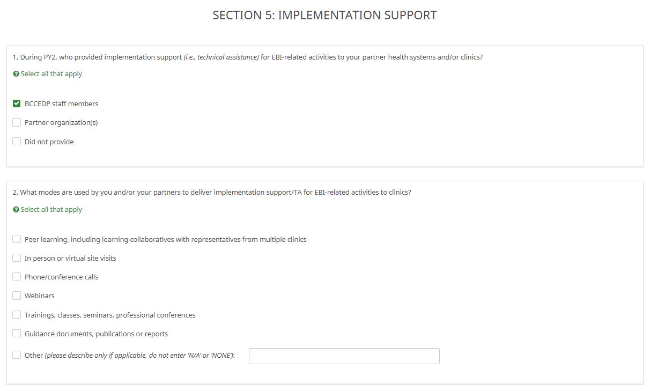Screen dimensions: 650x391
Task: Tick the Webinars checkbox
Action: pyautogui.click(x=17, y=296)
